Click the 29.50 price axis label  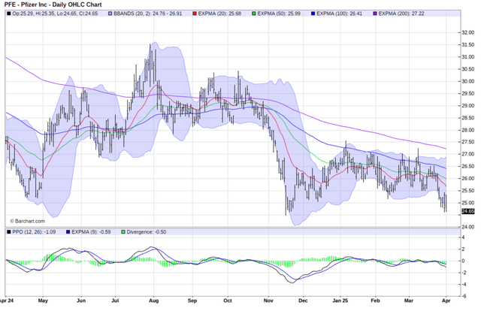pyautogui.click(x=468, y=94)
